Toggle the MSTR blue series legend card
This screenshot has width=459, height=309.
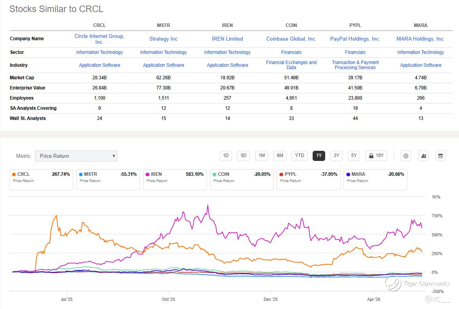108,180
